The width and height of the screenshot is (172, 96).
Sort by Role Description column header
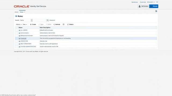[45, 27]
